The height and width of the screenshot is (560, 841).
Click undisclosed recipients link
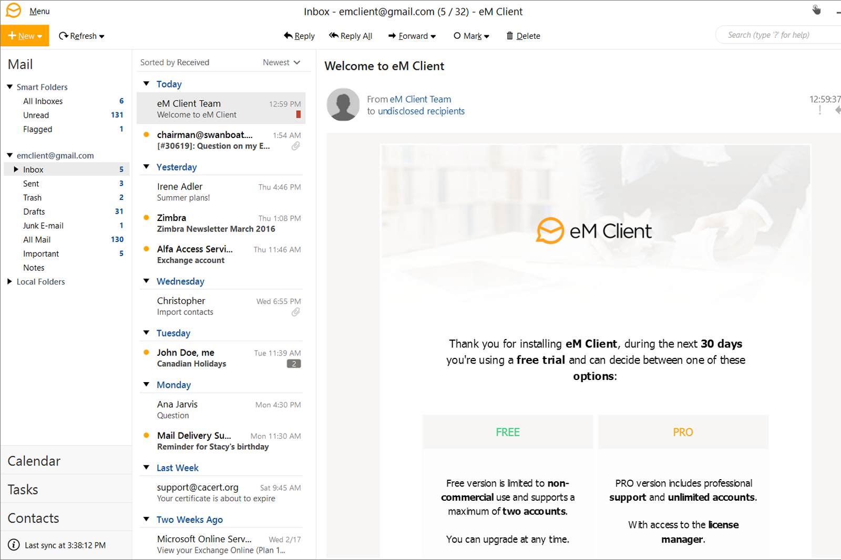[421, 111]
